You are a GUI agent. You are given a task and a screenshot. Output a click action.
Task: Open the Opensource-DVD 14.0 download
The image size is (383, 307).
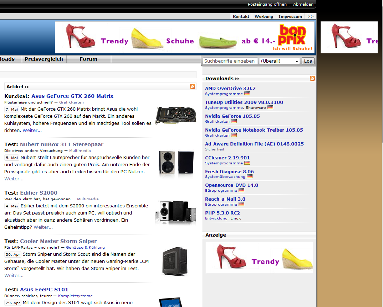[x=231, y=185]
